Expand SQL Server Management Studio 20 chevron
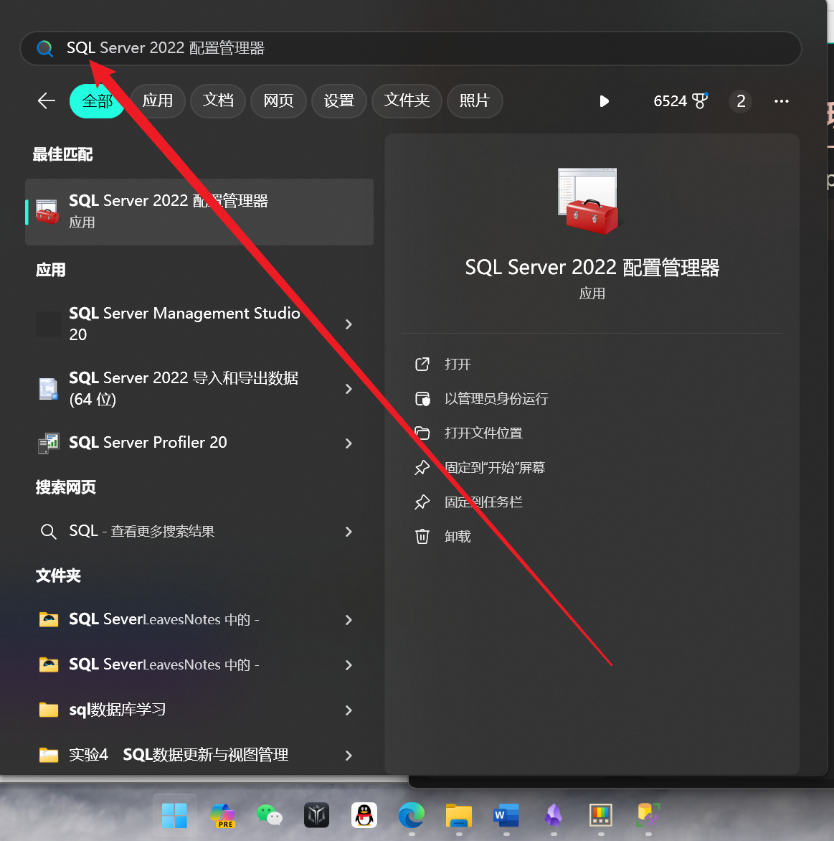 [x=349, y=324]
